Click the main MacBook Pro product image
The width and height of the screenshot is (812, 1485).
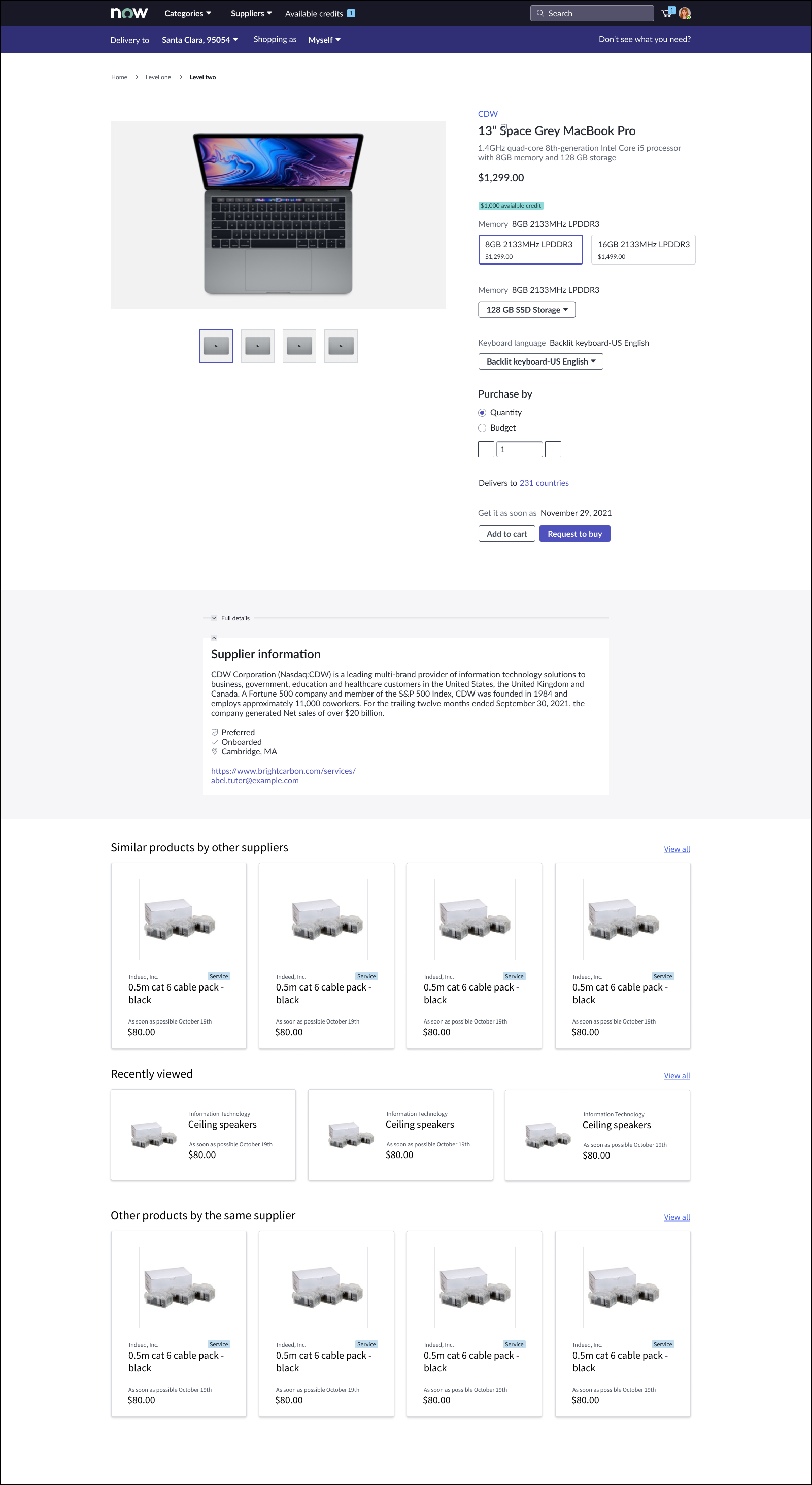click(x=278, y=215)
